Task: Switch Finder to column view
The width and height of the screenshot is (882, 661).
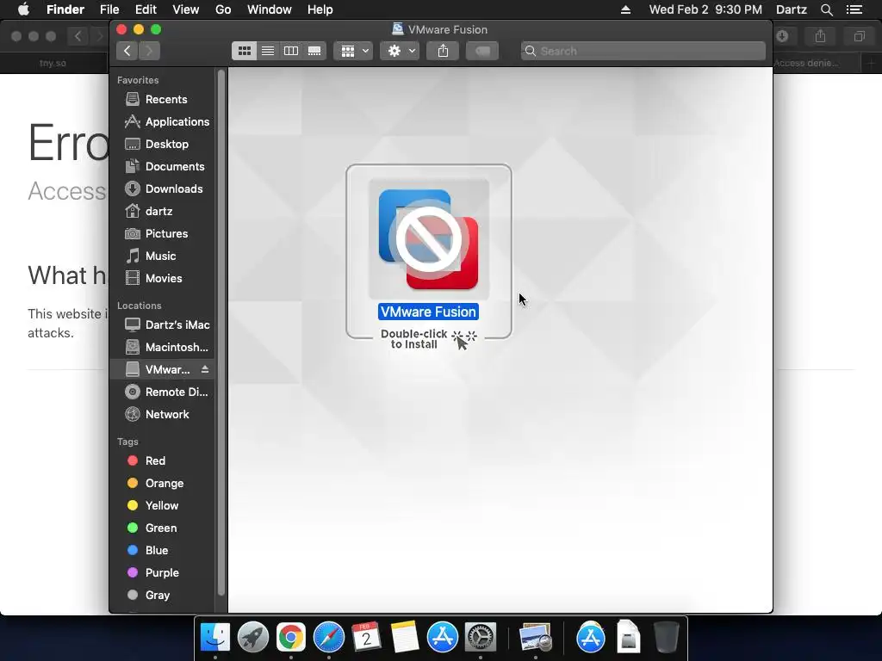Action: [291, 51]
